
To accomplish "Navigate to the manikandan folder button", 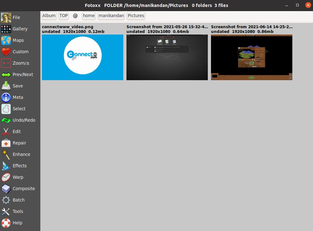I will click(111, 16).
